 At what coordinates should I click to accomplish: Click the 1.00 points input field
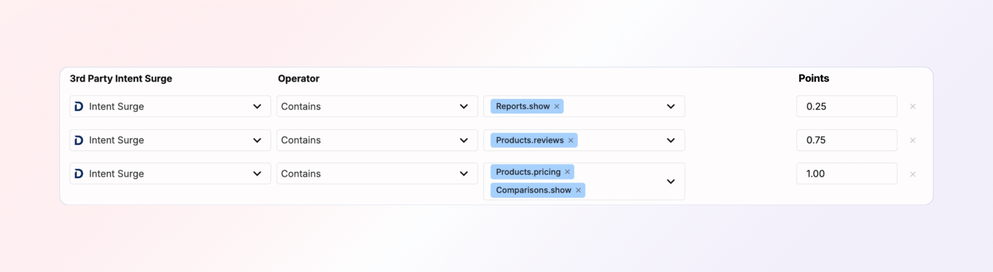(846, 174)
